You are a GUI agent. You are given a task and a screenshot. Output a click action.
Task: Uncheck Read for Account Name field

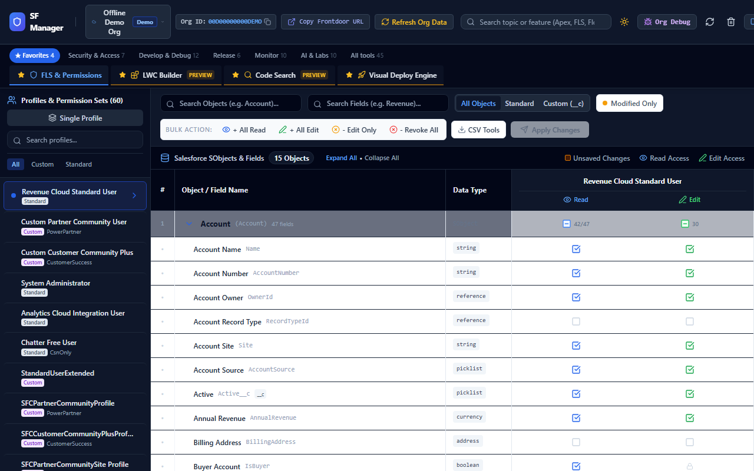[x=576, y=249]
